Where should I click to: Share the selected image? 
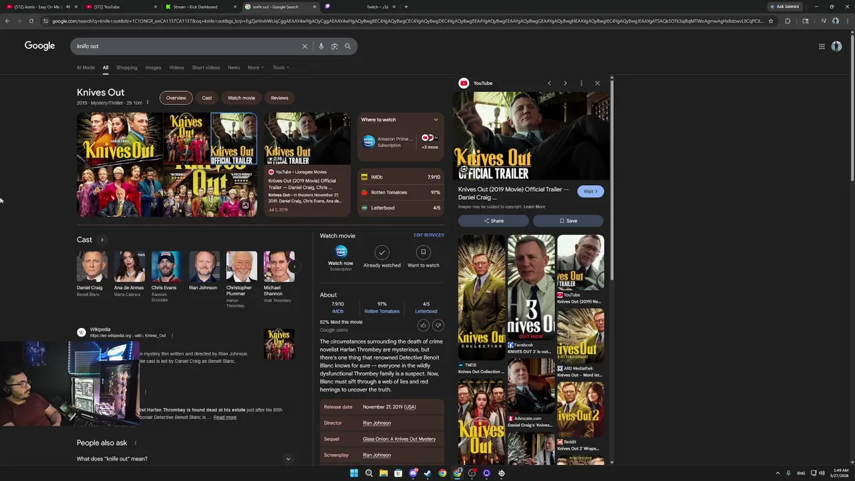coord(494,220)
